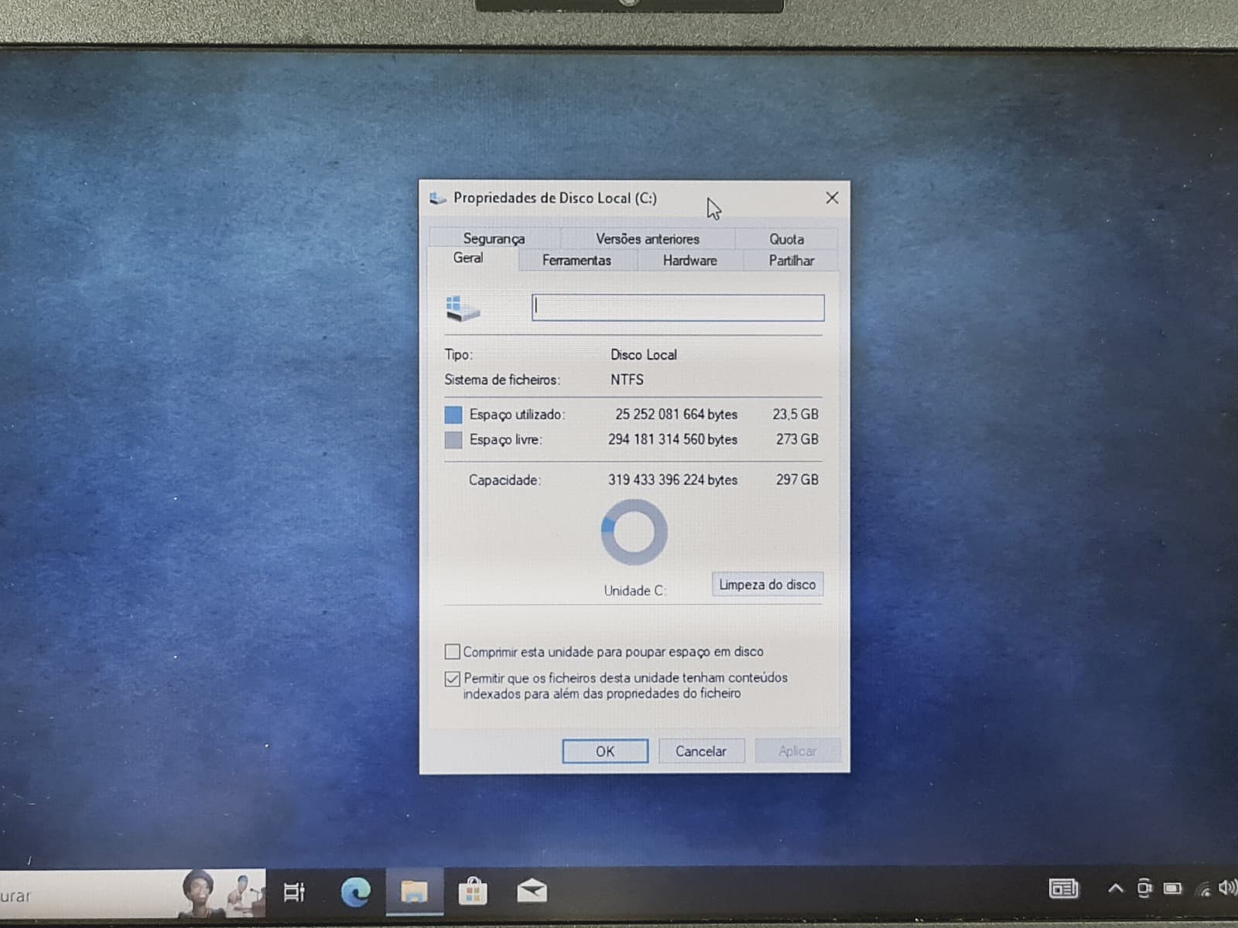Select the Geral tab
This screenshot has height=928, width=1238.
click(468, 258)
